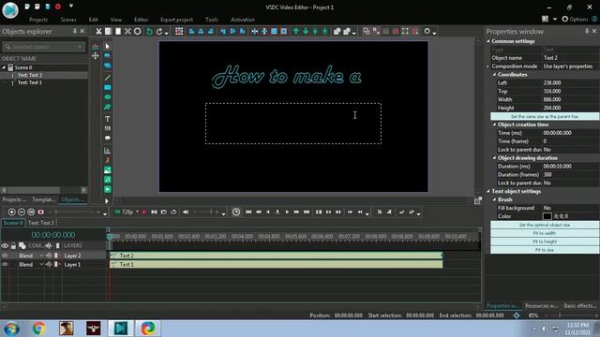
Task: Click the zoom in plus timeline icon
Action: click(x=11, y=212)
